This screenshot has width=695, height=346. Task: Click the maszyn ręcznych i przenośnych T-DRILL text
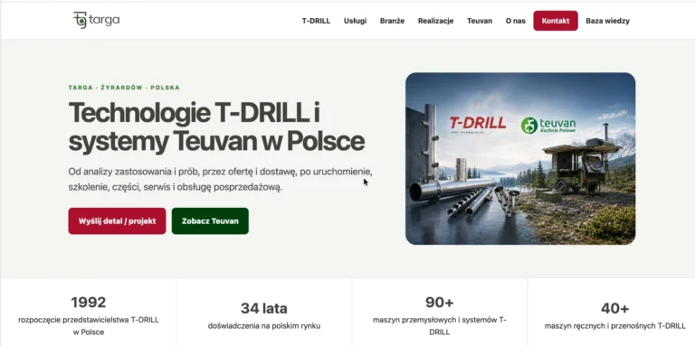(615, 326)
